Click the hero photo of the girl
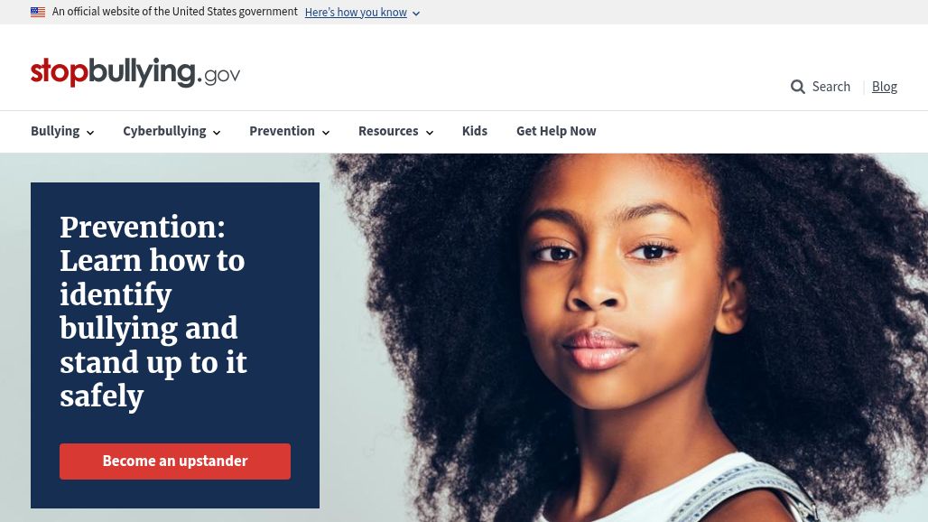This screenshot has height=522, width=928. point(627,338)
